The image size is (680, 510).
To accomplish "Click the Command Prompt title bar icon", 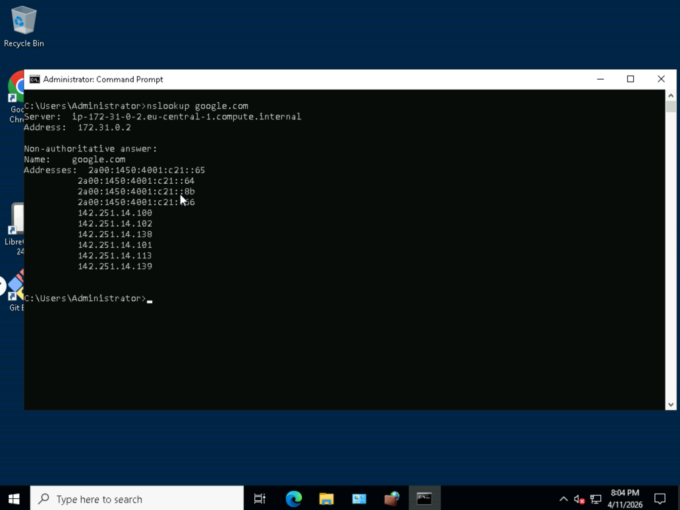I will (35, 79).
